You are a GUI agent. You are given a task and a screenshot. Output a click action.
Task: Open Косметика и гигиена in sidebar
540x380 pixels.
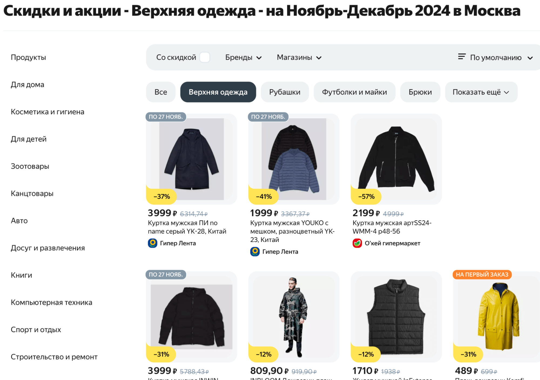(48, 112)
